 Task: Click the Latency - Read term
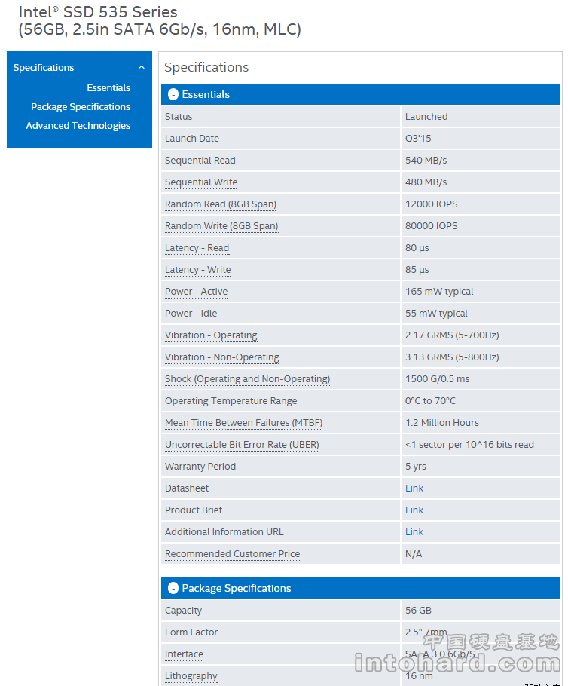197,247
